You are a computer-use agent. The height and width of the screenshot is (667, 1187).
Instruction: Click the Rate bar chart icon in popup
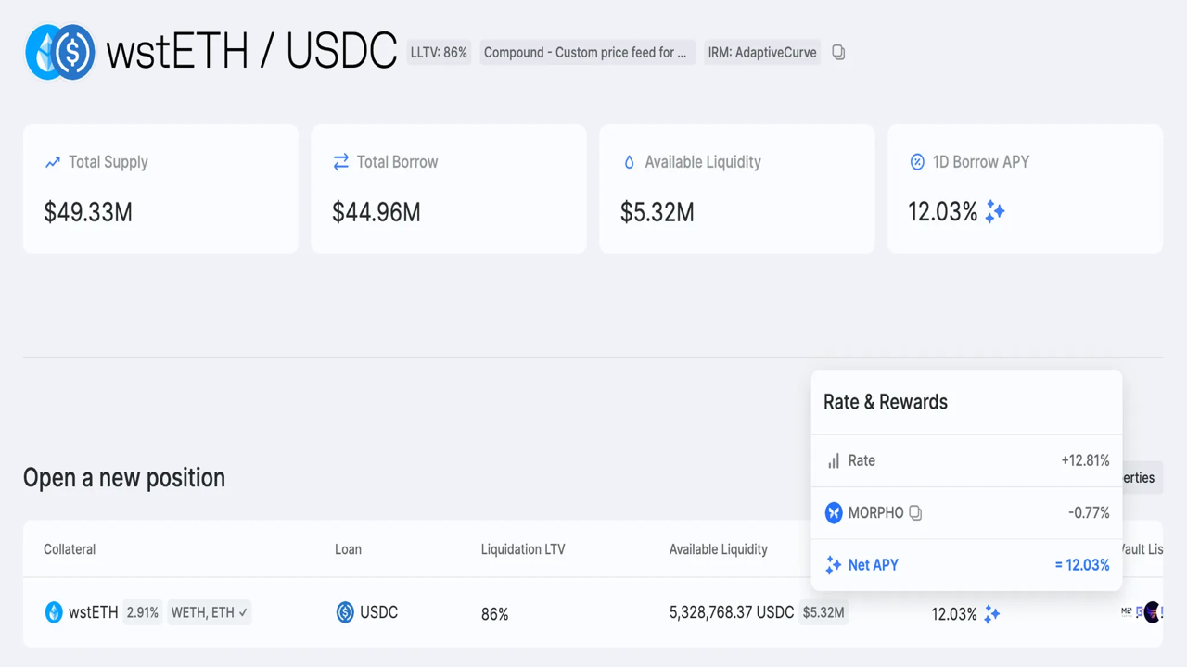click(834, 460)
